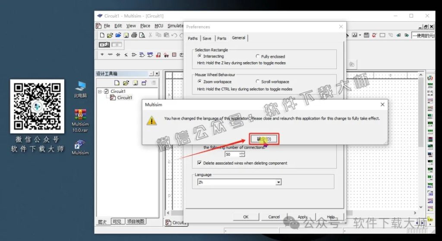
Task: Click the New file icon in toolbar
Action: pyautogui.click(x=102, y=35)
